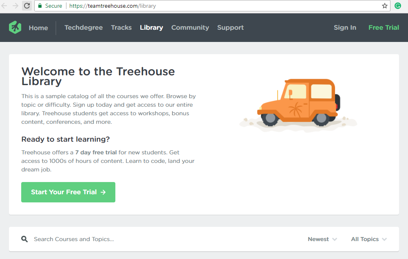Click the '7 day free trial' bold text
408x259 pixels.
96,152
